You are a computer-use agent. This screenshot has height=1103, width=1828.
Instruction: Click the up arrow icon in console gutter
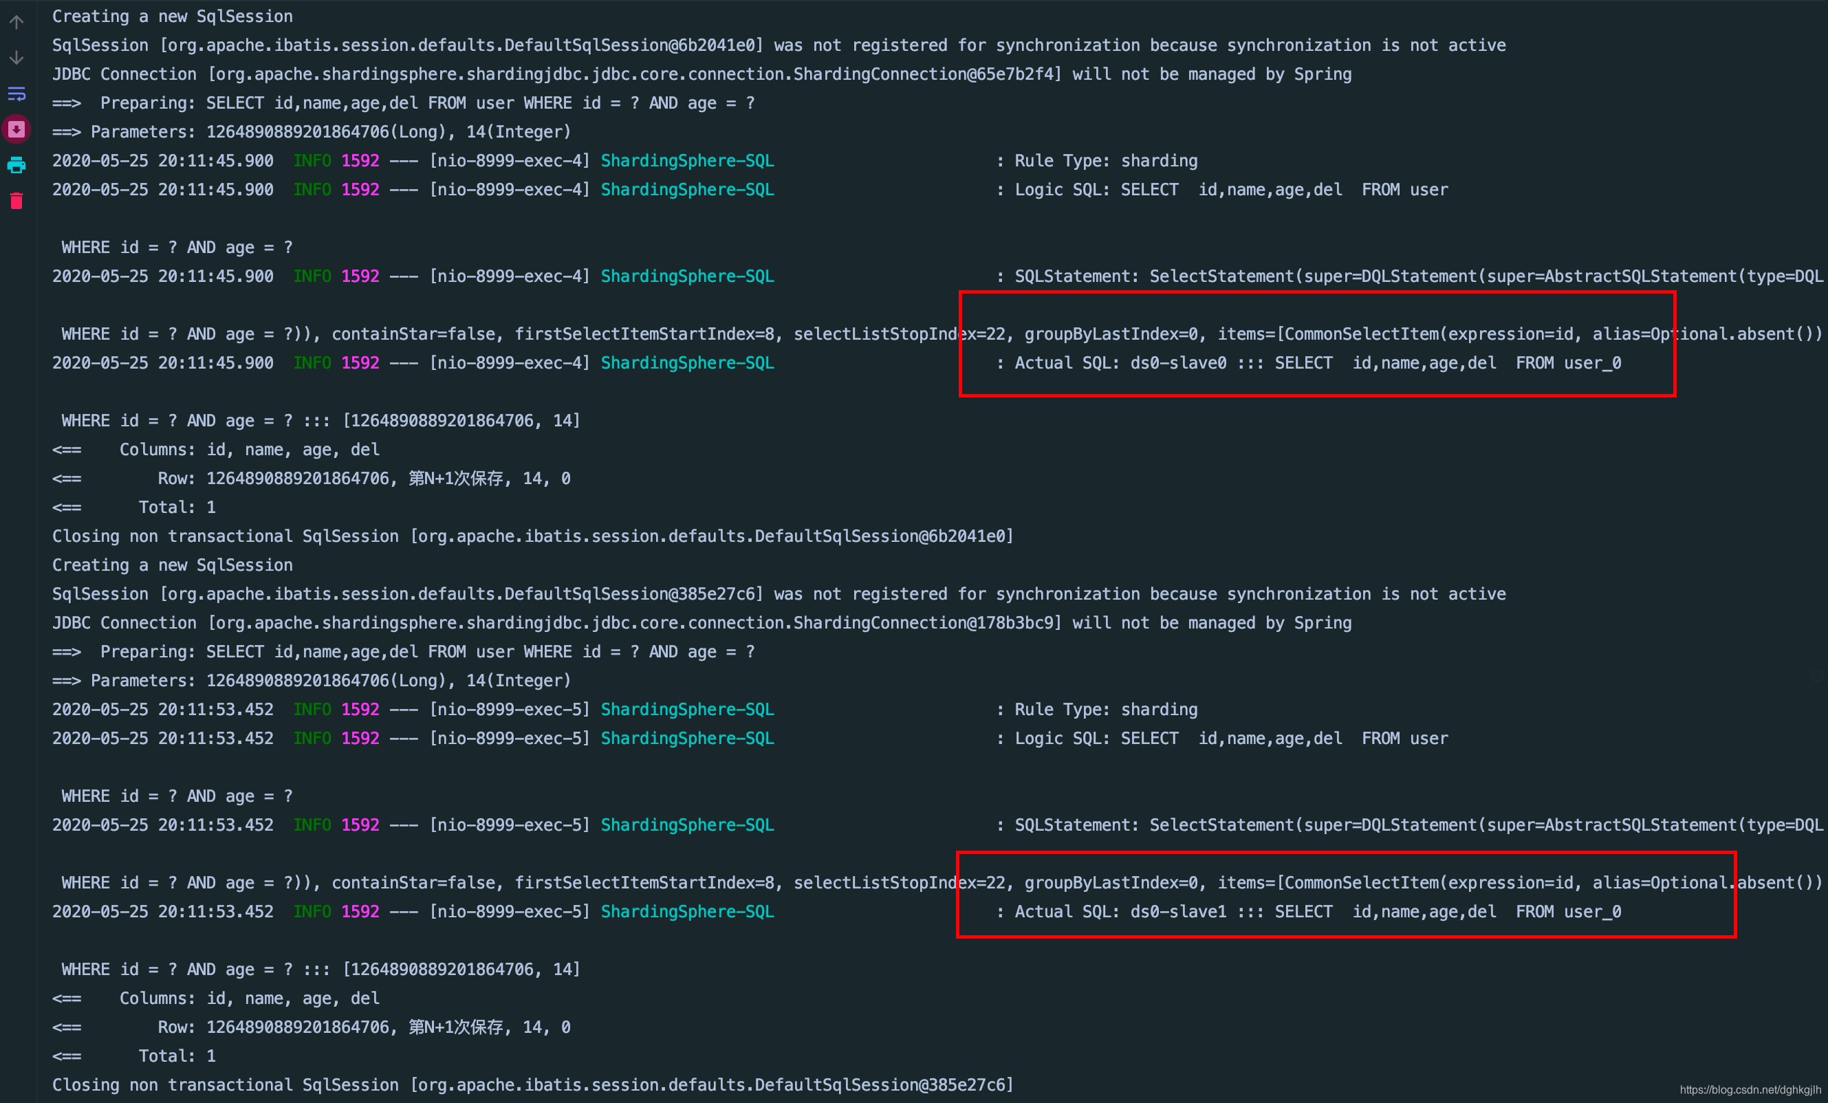pos(17,22)
